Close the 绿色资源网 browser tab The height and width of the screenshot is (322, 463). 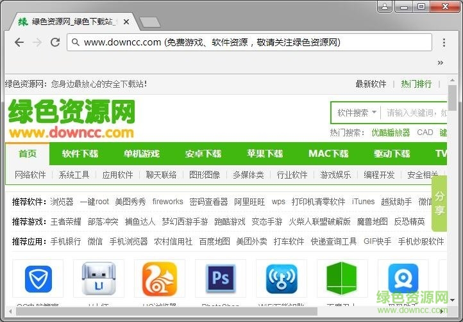(126, 22)
